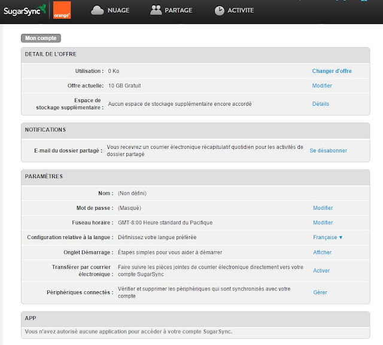Click the orange brand logo
383x345 pixels.
click(62, 10)
